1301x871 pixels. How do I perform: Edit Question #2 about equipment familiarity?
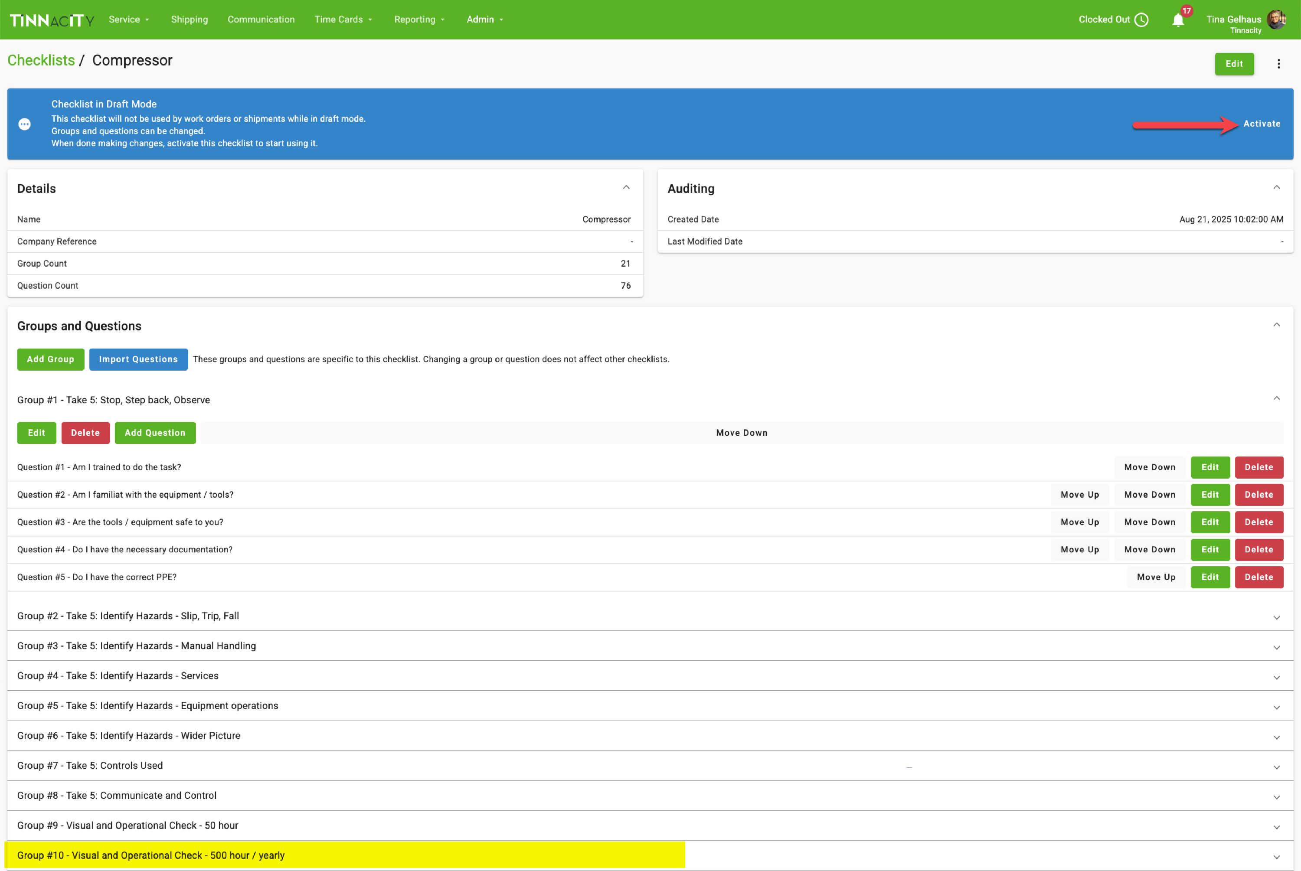[x=1210, y=495]
